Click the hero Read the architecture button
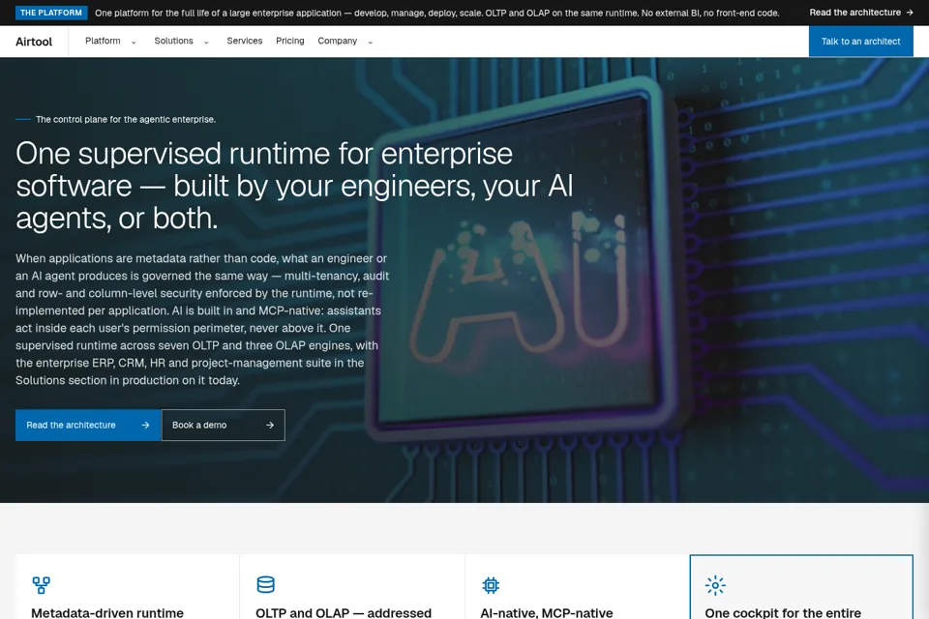Image resolution: width=929 pixels, height=619 pixels. pyautogui.click(x=88, y=425)
